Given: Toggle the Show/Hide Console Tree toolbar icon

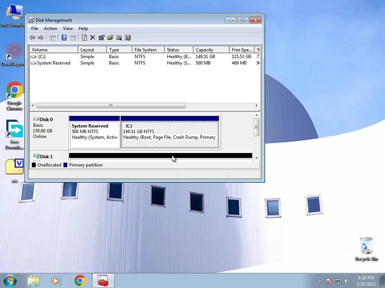Looking at the screenshot, I should [x=53, y=38].
